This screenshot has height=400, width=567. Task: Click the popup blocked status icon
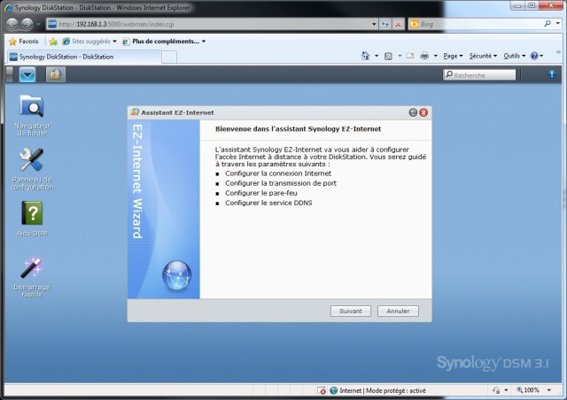(321, 390)
